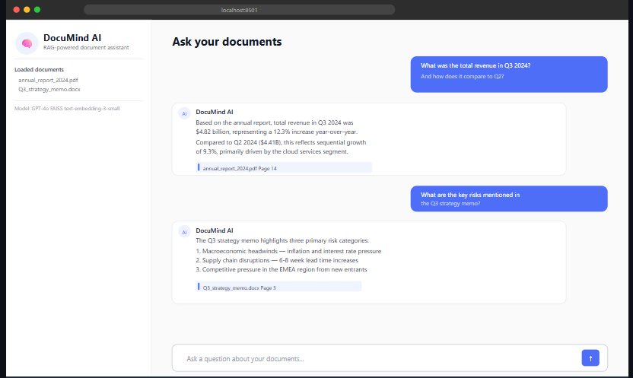Image resolution: width=633 pixels, height=378 pixels.
Task: Click the 'Ask your documents' heading
Action: point(227,42)
